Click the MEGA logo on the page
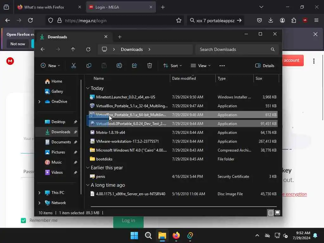The height and width of the screenshot is (243, 324). point(10,61)
